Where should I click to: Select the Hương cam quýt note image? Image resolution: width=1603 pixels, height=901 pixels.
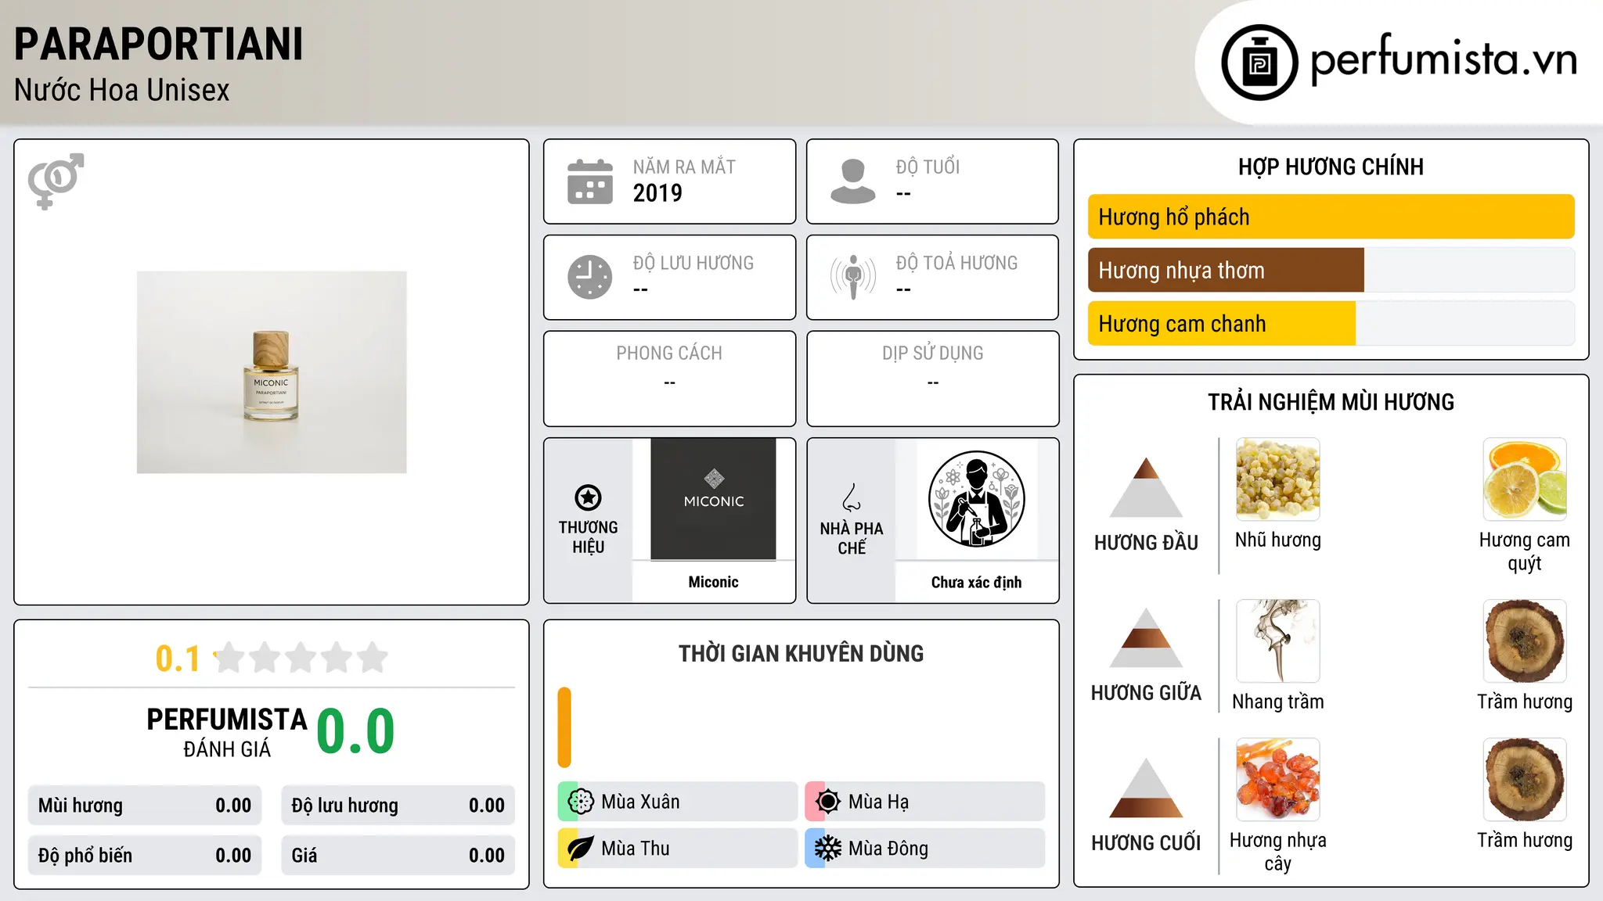pyautogui.click(x=1525, y=479)
